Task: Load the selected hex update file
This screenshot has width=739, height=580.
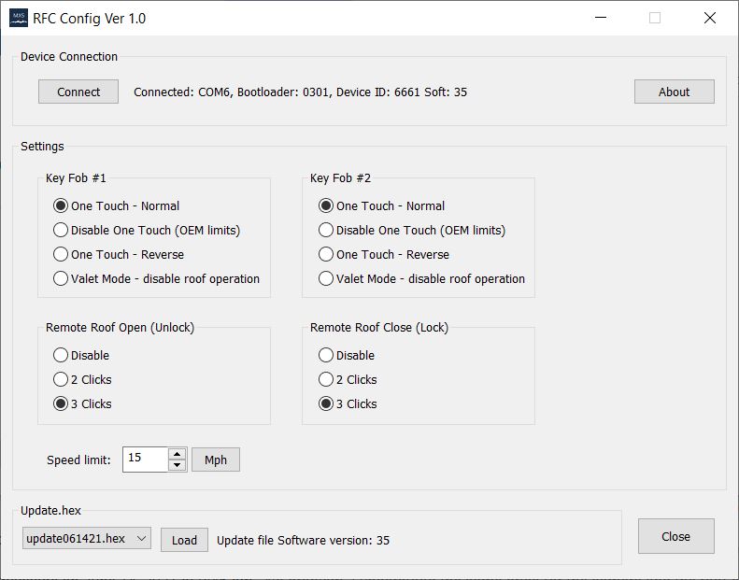Action: (184, 540)
